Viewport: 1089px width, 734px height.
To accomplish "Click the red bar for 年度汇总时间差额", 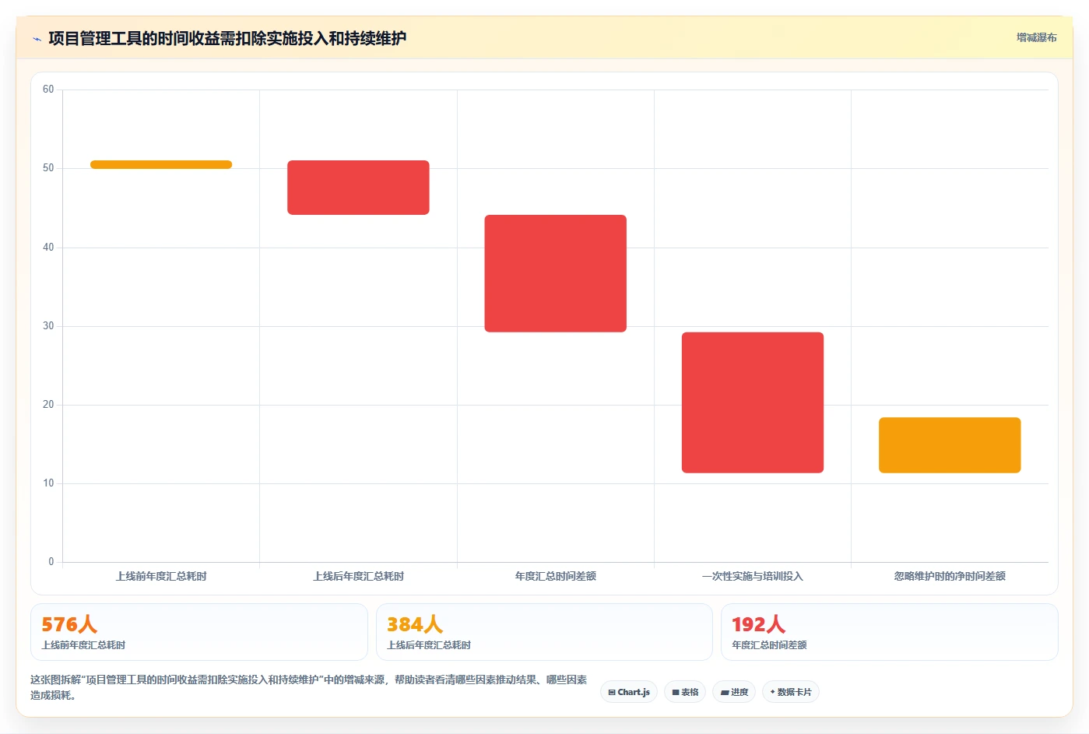I will [556, 273].
